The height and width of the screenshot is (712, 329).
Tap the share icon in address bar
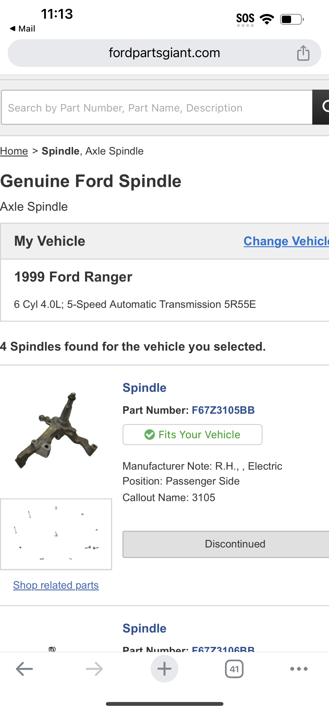coord(303,53)
